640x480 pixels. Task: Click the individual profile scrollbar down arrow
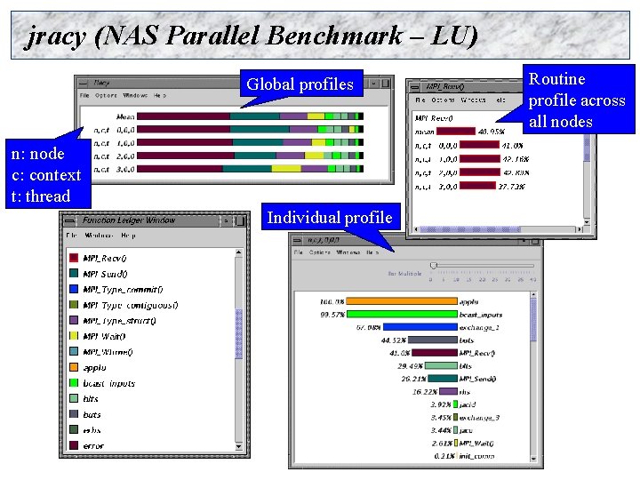point(533,460)
